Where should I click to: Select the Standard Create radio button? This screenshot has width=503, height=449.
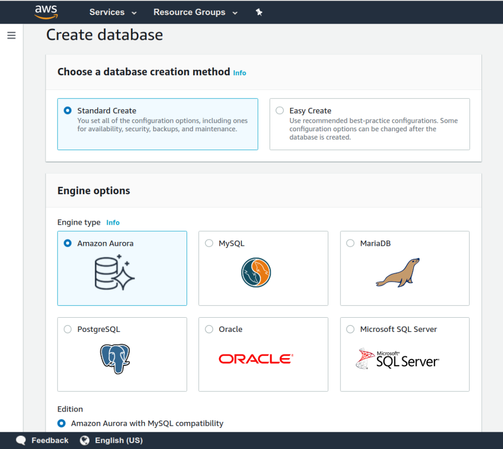point(68,111)
